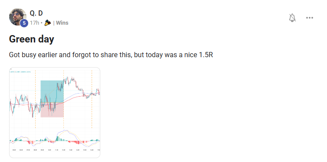
Task: Click the middle orange dashed vertical line
Action: coord(63,99)
